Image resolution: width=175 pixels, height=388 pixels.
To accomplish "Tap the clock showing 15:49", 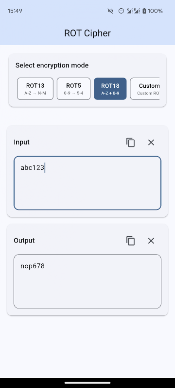I will pyautogui.click(x=15, y=11).
